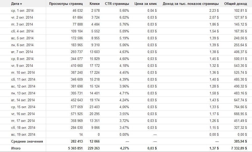Screen dimensions: 252x152
Task: Click the Общий доход column header
Action: pos(235,4)
